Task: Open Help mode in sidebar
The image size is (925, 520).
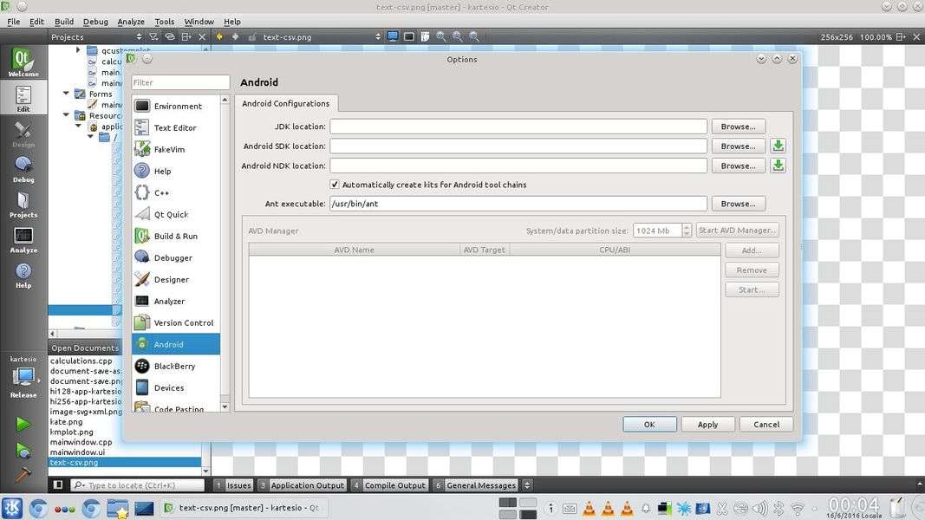Action: tap(23, 275)
